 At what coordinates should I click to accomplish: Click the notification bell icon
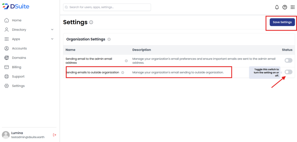[x=277, y=7]
